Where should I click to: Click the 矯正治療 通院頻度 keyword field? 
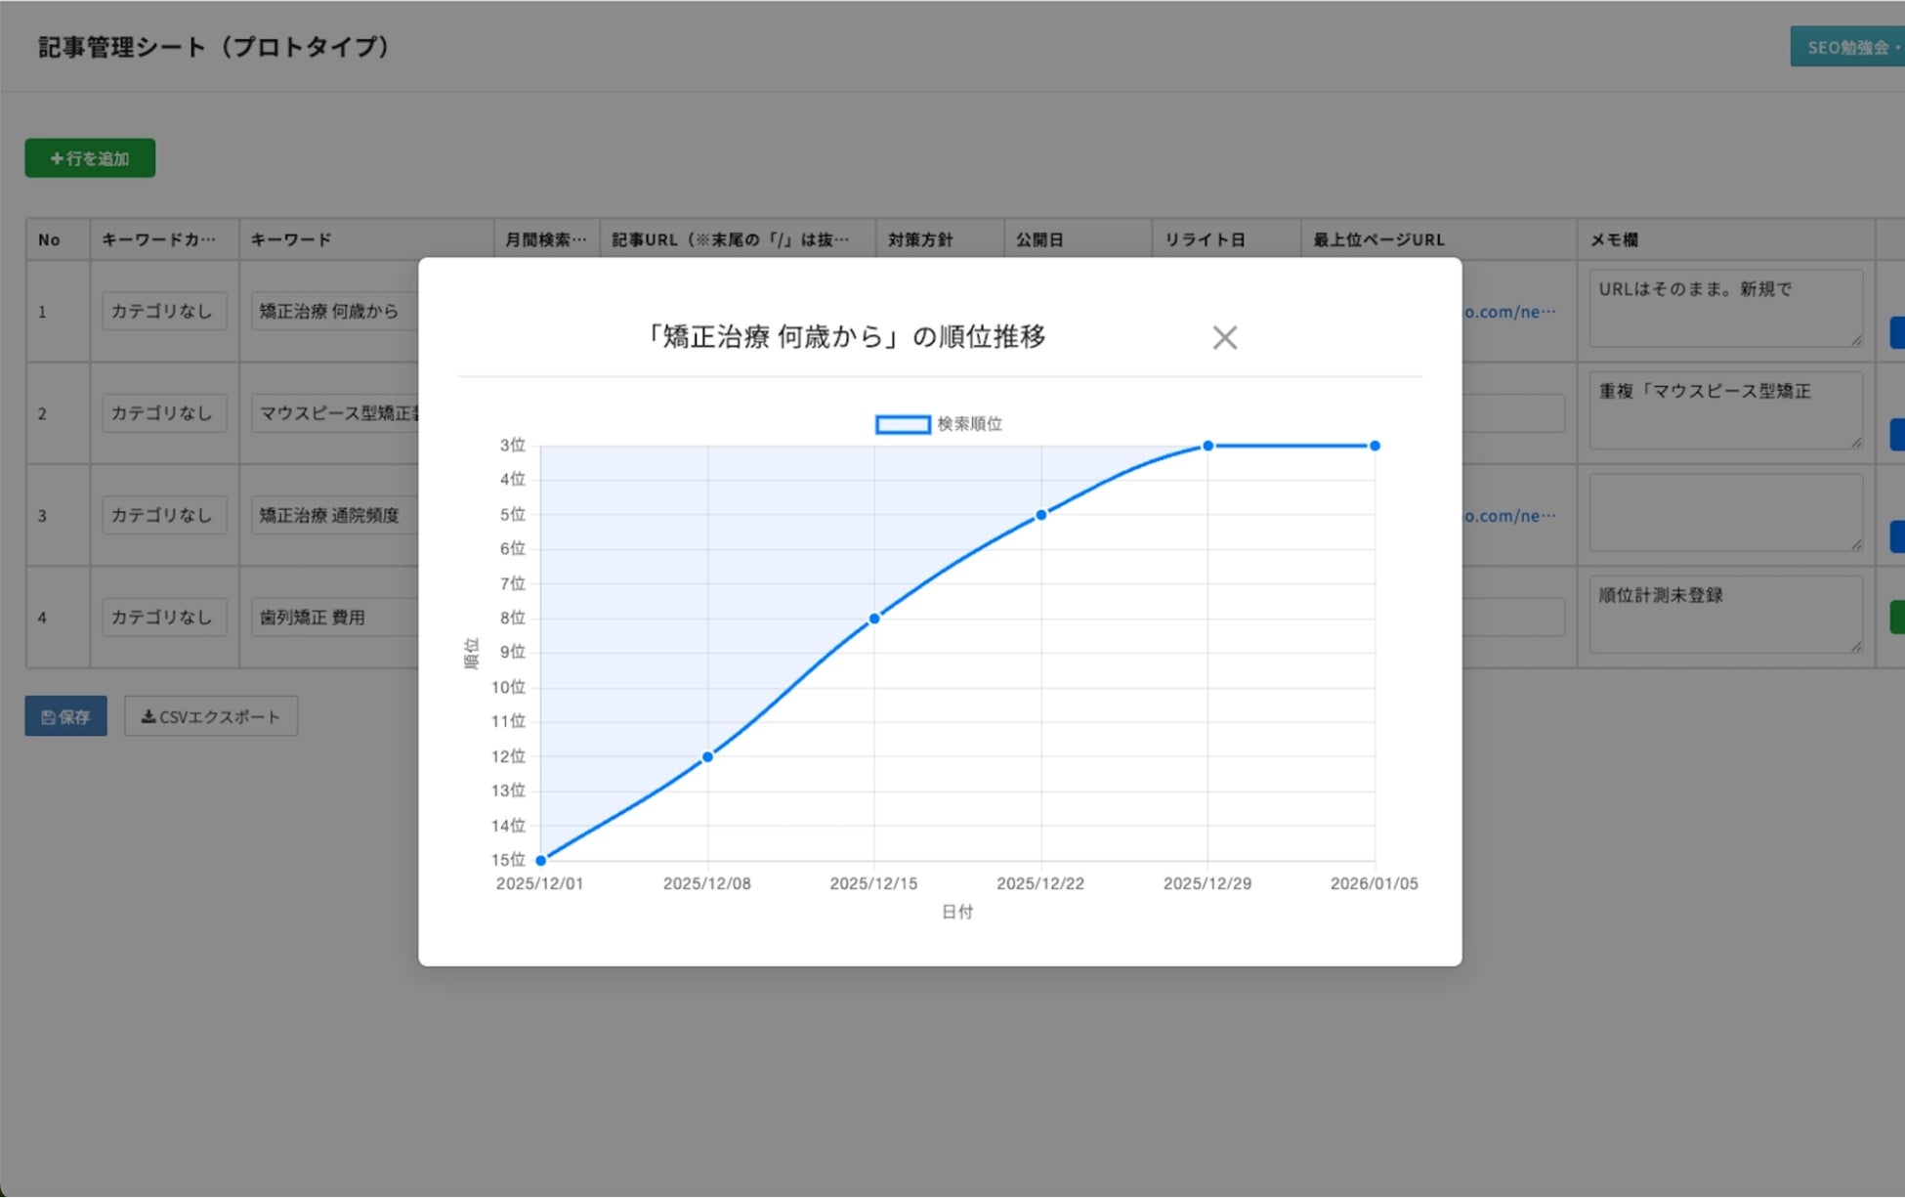click(x=332, y=516)
